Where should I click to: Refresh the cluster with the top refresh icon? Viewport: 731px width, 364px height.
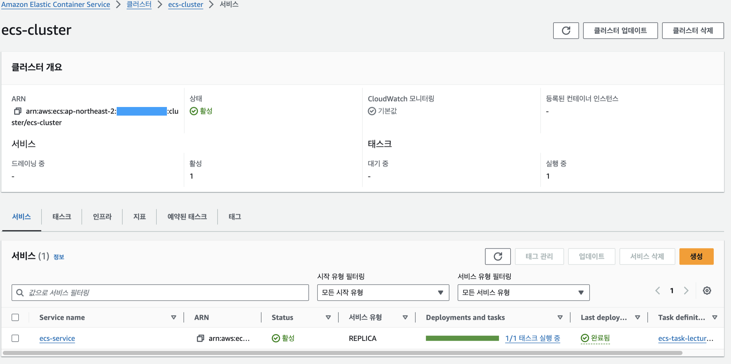566,31
